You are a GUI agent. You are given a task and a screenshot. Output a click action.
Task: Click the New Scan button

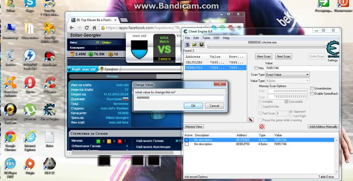tap(264, 57)
